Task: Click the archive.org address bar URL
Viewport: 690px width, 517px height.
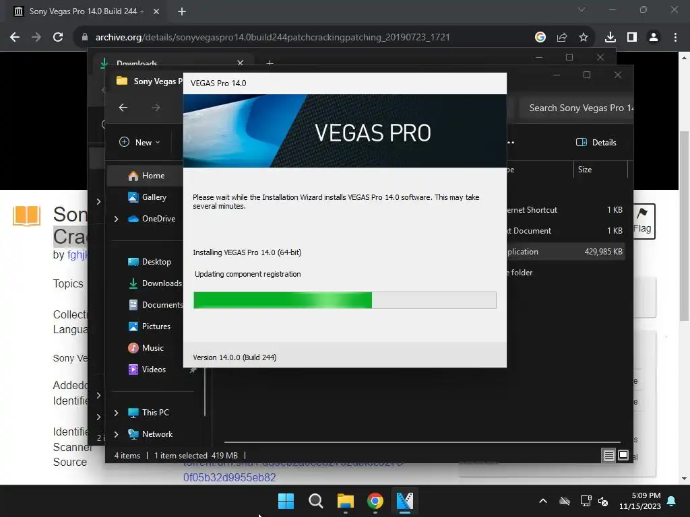Action: tap(272, 38)
